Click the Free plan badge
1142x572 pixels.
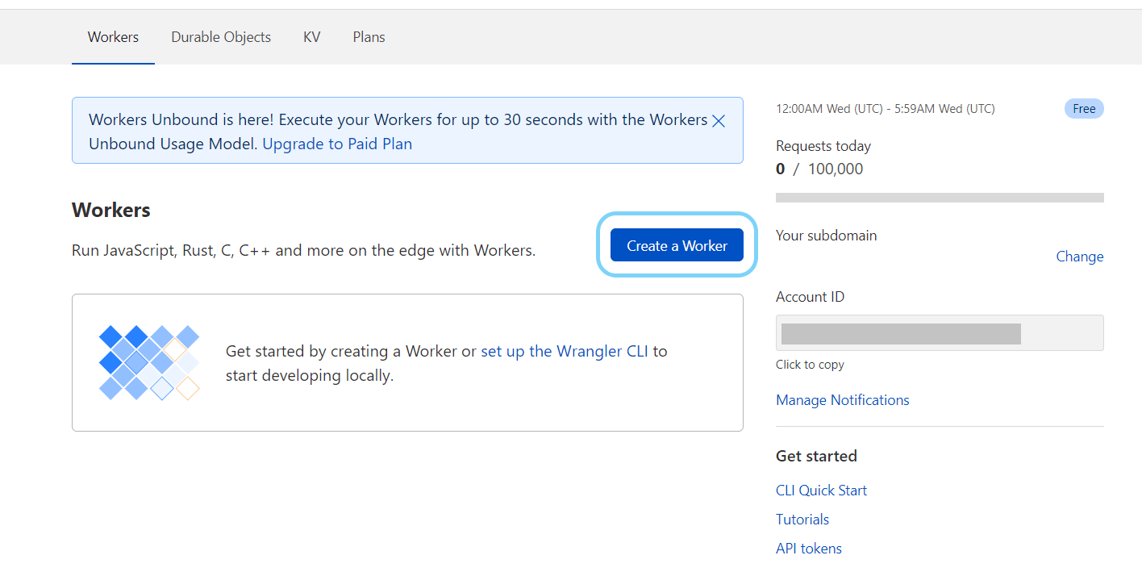pos(1083,109)
